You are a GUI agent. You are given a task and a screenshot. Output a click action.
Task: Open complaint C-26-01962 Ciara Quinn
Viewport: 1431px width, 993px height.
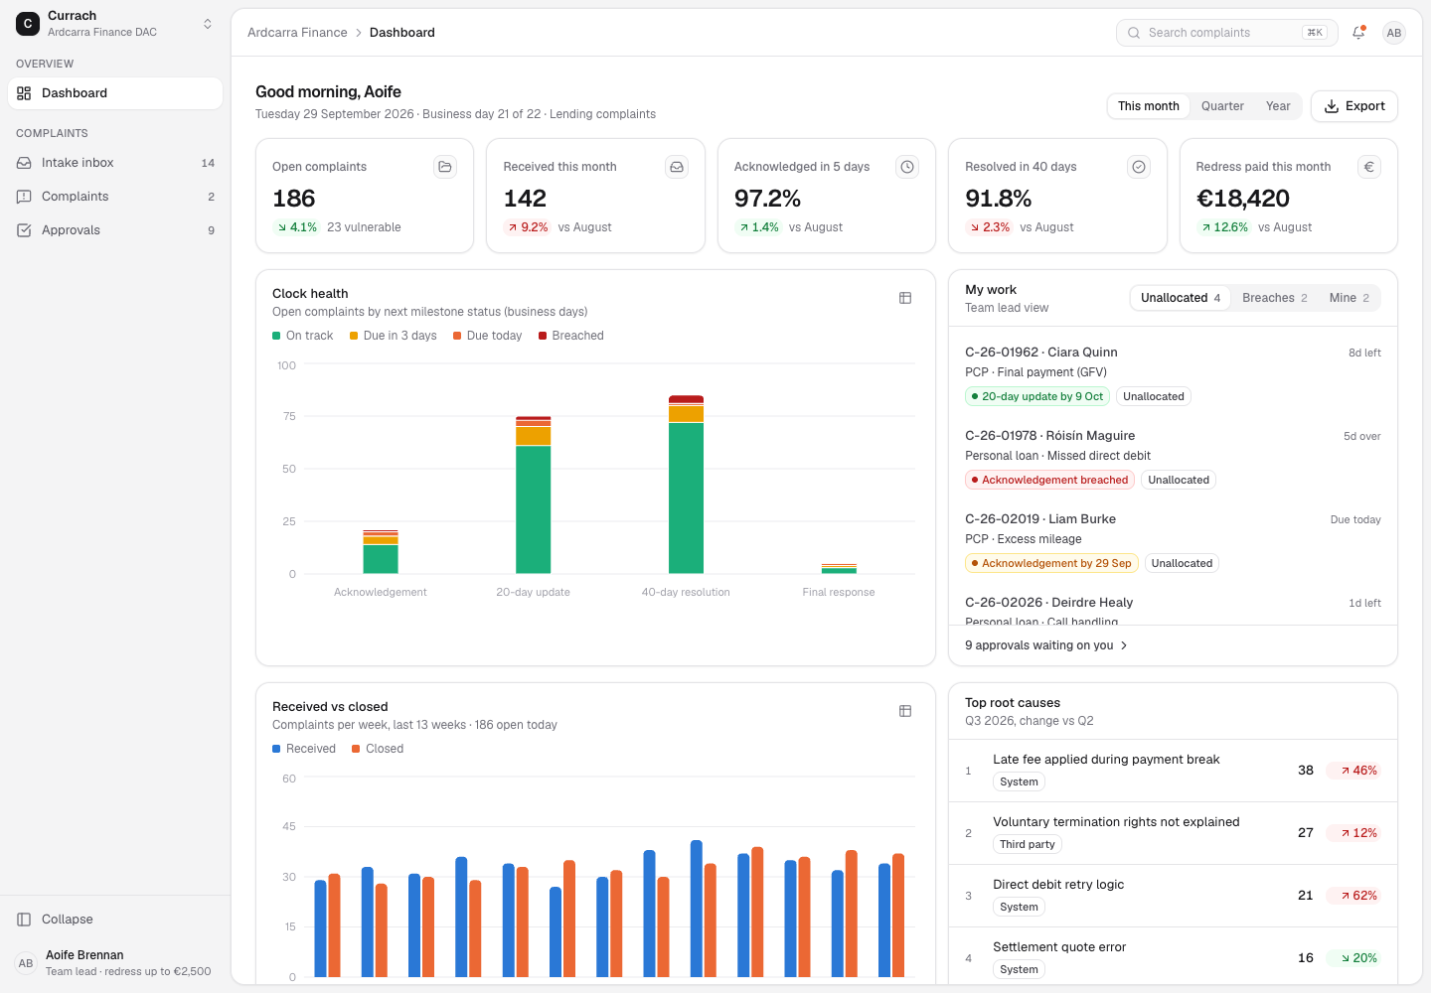click(1173, 374)
